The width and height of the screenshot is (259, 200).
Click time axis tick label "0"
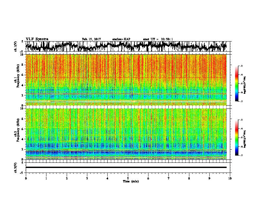[x=26, y=178]
